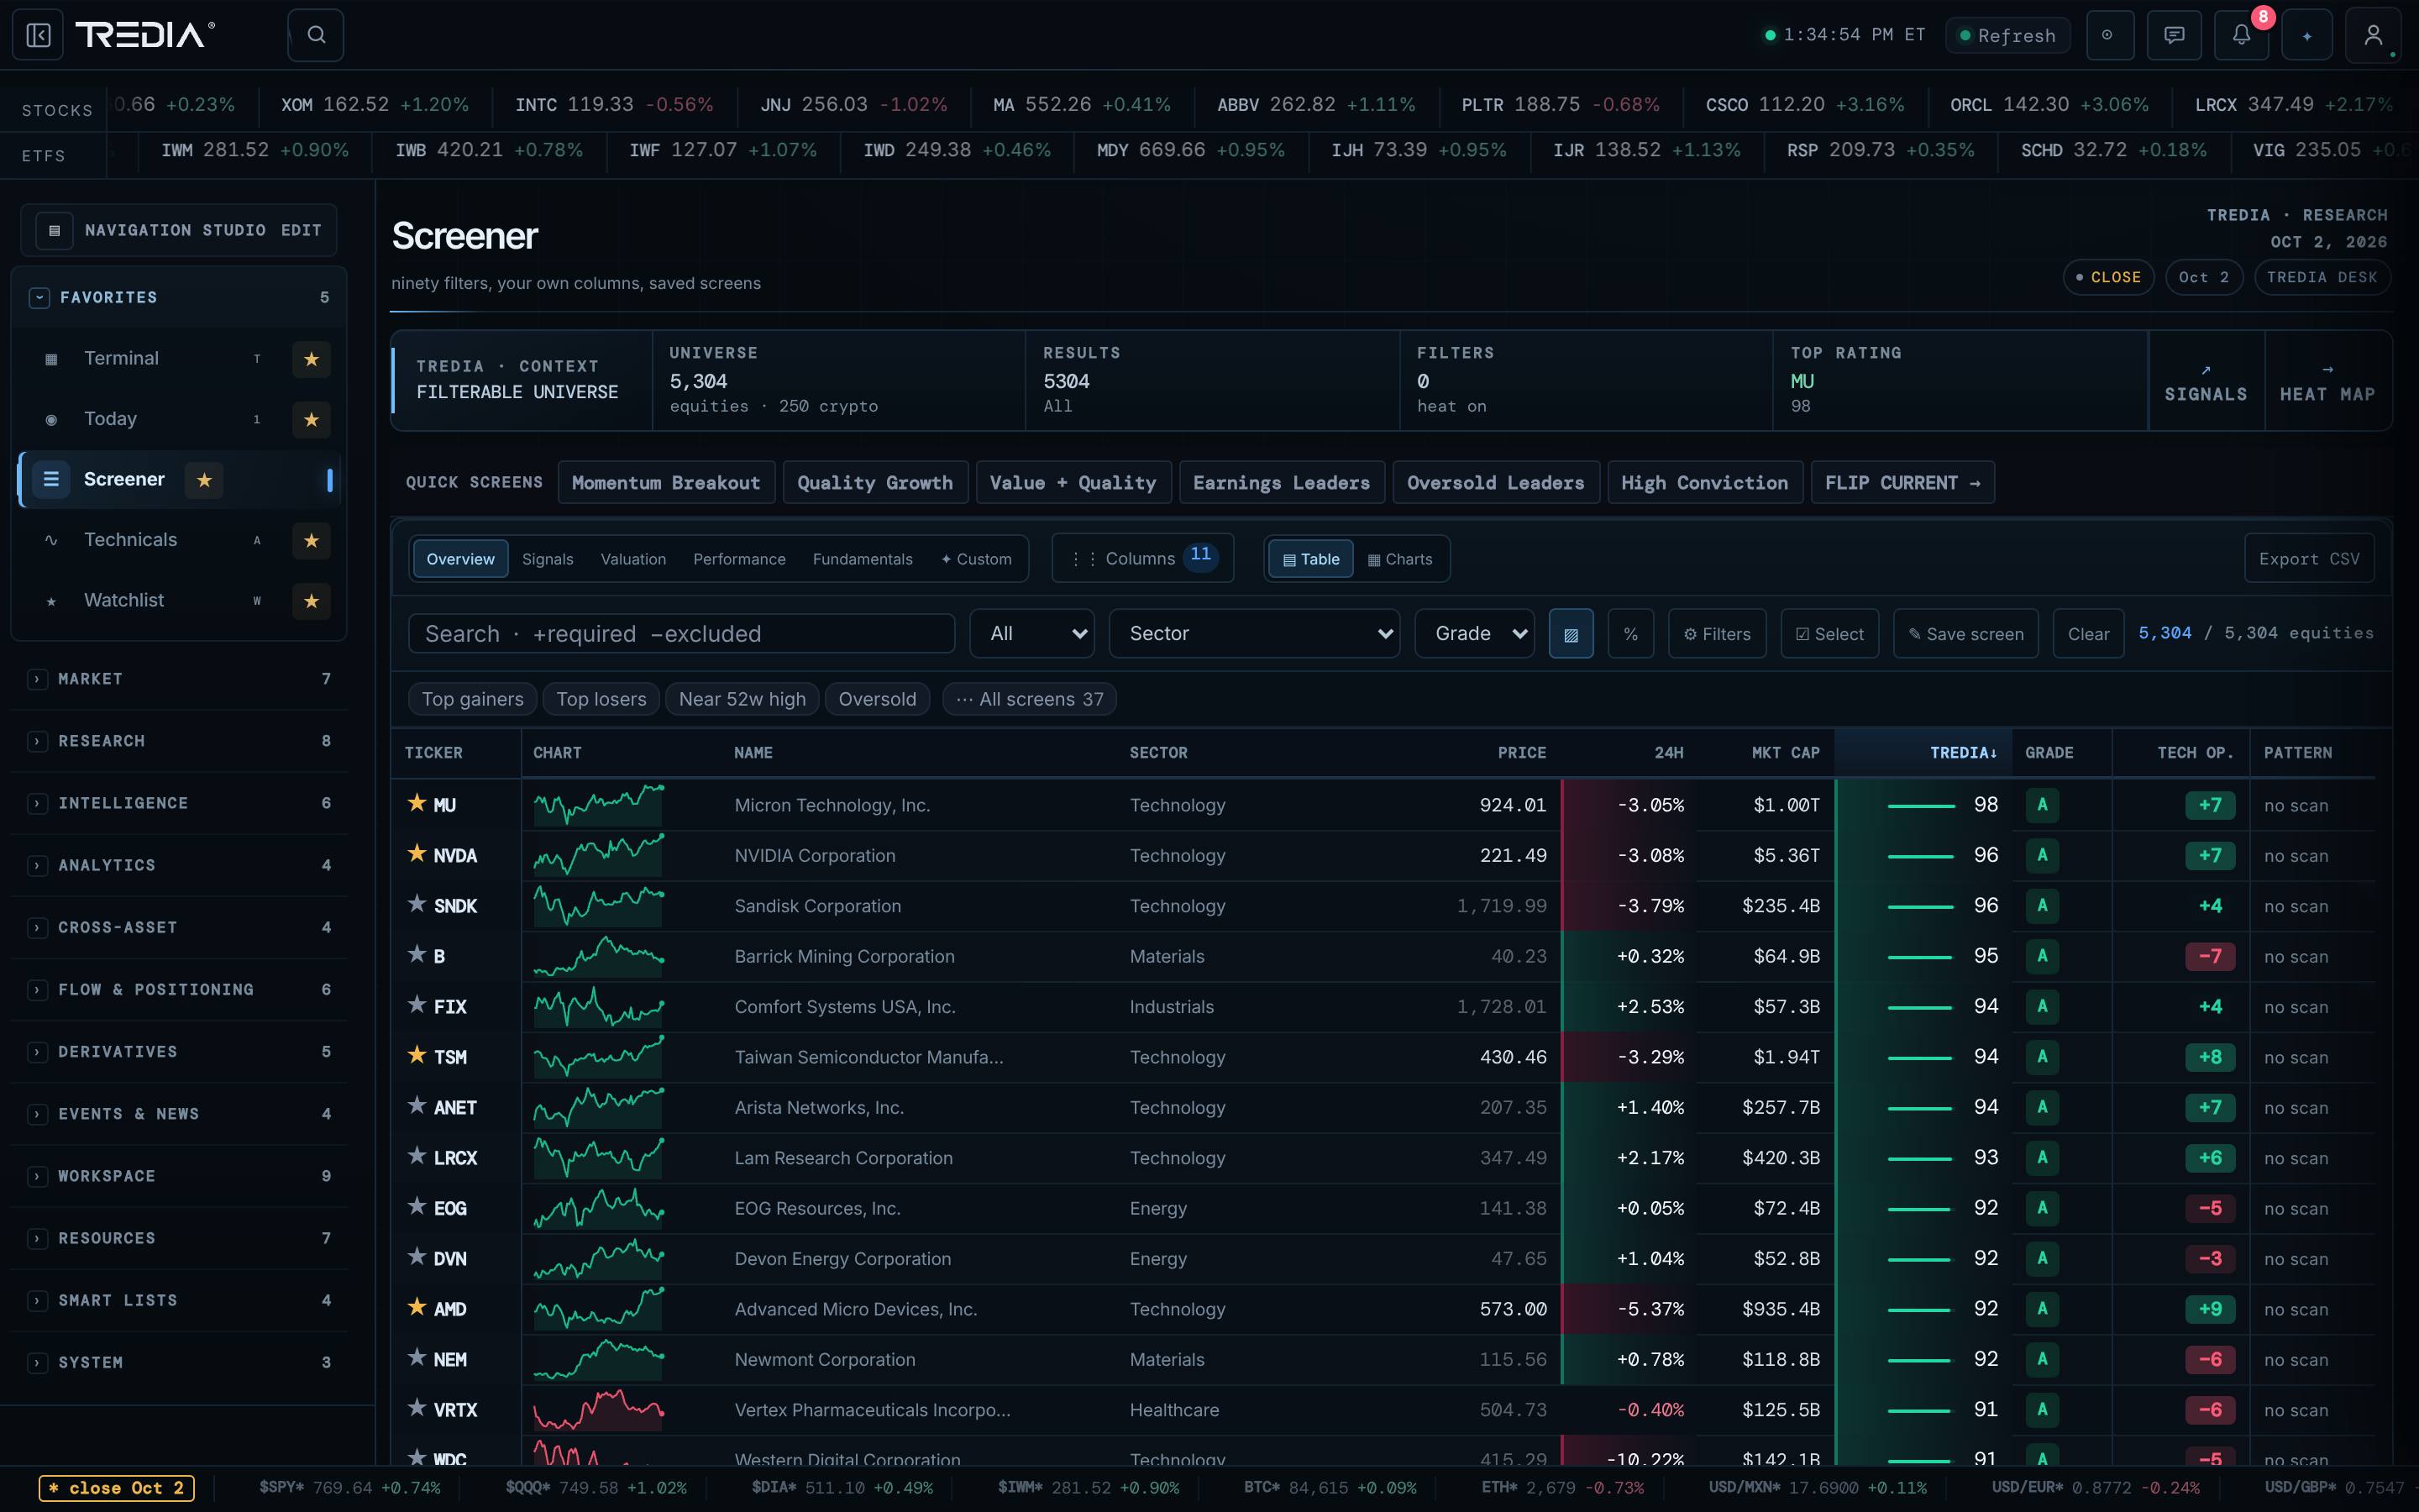Open the Fundamentals tab
Viewport: 2419px width, 1512px height.
[x=863, y=559]
